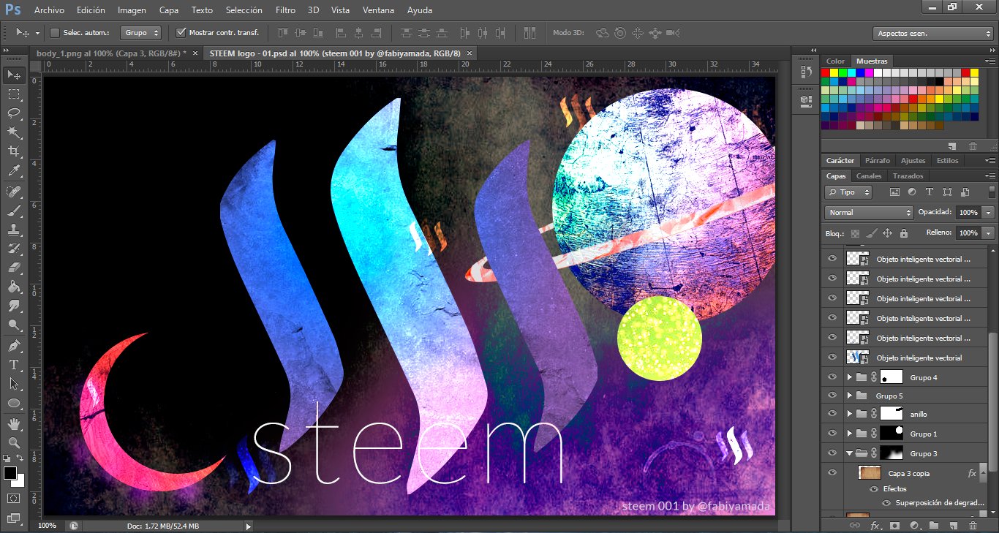This screenshot has width=999, height=533.
Task: Expand the anillo layer group
Action: (x=849, y=414)
